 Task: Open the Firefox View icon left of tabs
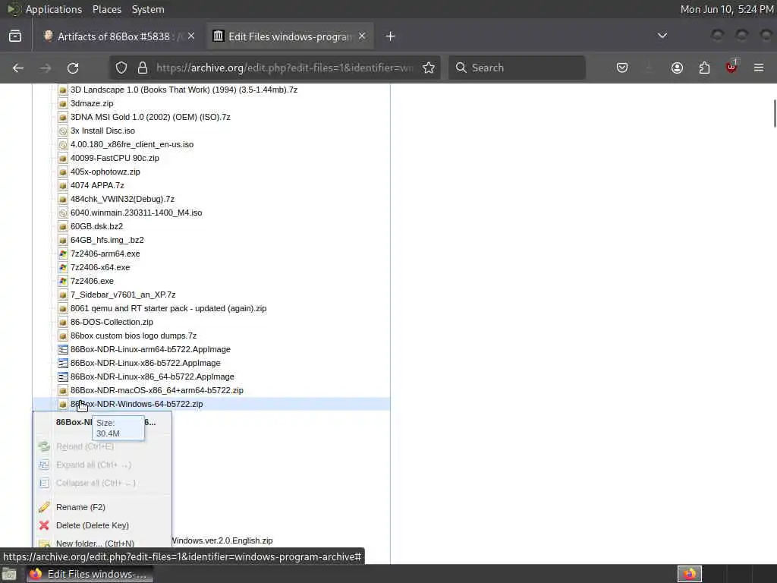click(15, 36)
